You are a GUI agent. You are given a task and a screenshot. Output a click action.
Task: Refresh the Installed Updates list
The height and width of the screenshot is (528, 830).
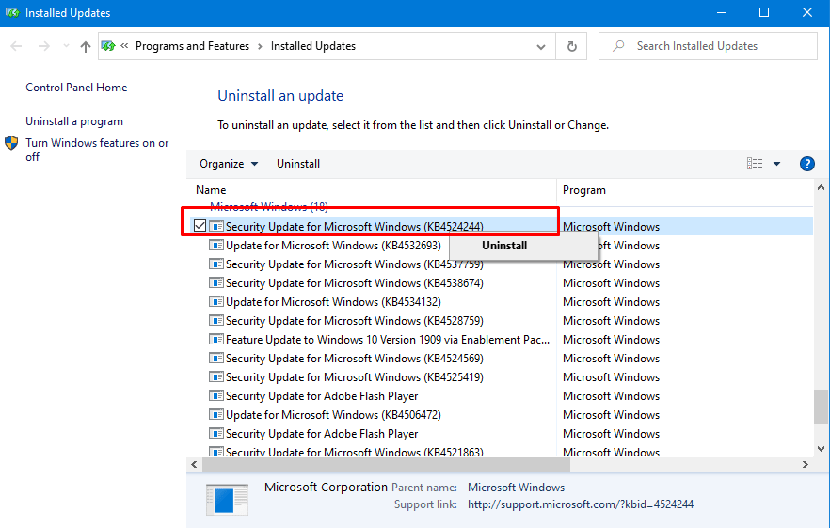click(572, 47)
